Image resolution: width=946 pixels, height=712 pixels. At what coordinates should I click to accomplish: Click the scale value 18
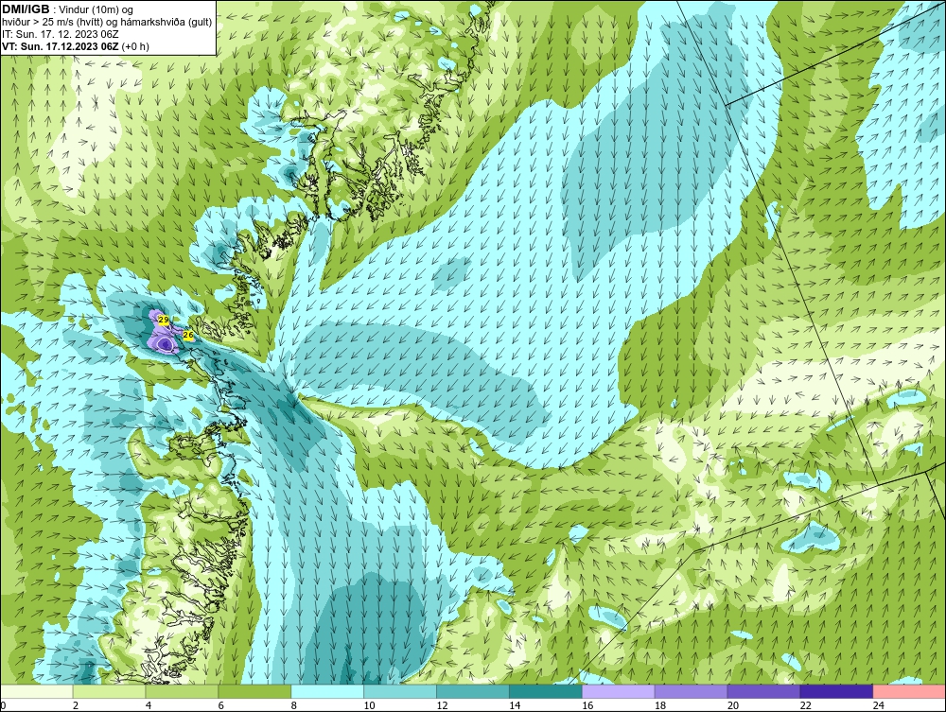[x=660, y=705]
